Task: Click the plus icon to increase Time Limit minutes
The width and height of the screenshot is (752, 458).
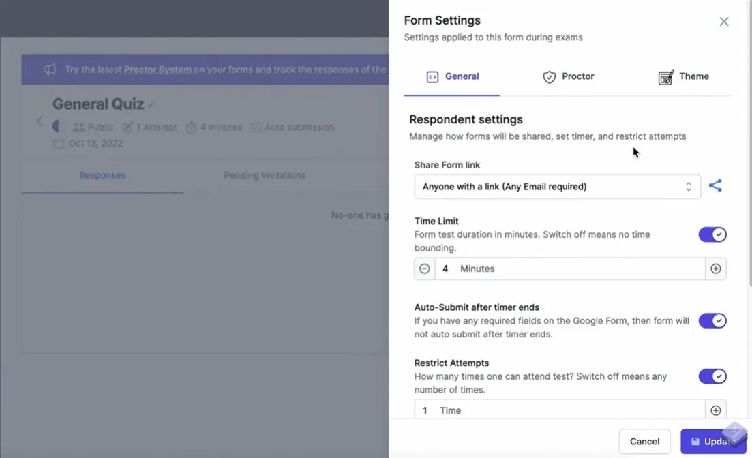Action: click(x=715, y=269)
